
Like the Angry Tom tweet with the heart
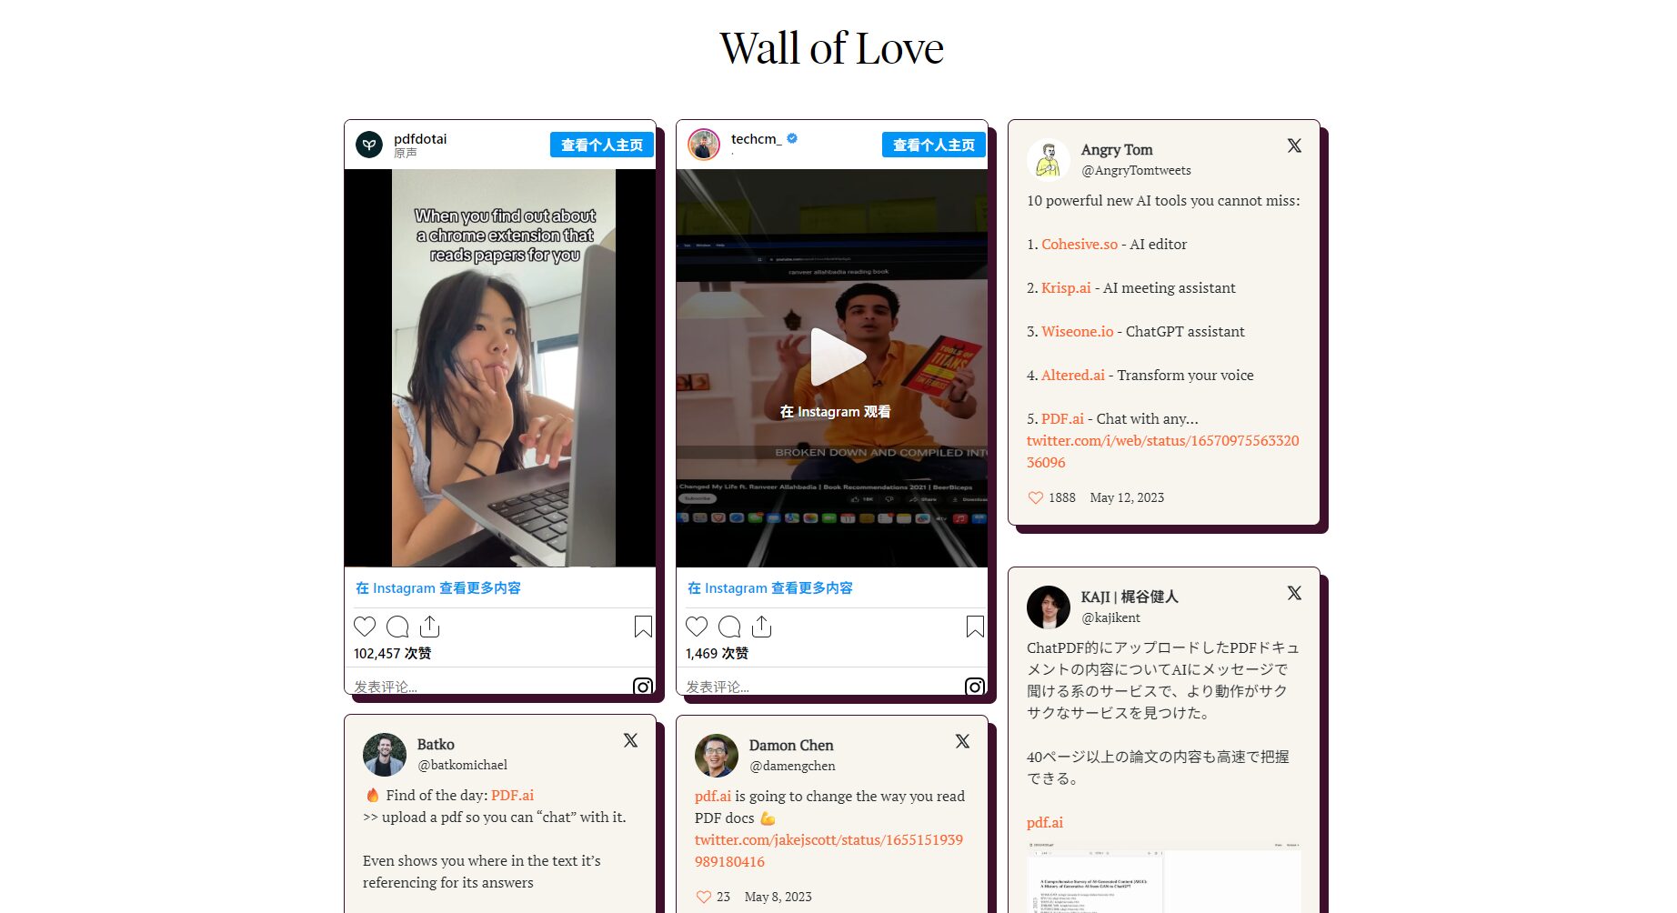[1035, 497]
